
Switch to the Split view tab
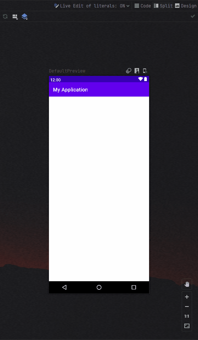[163, 6]
